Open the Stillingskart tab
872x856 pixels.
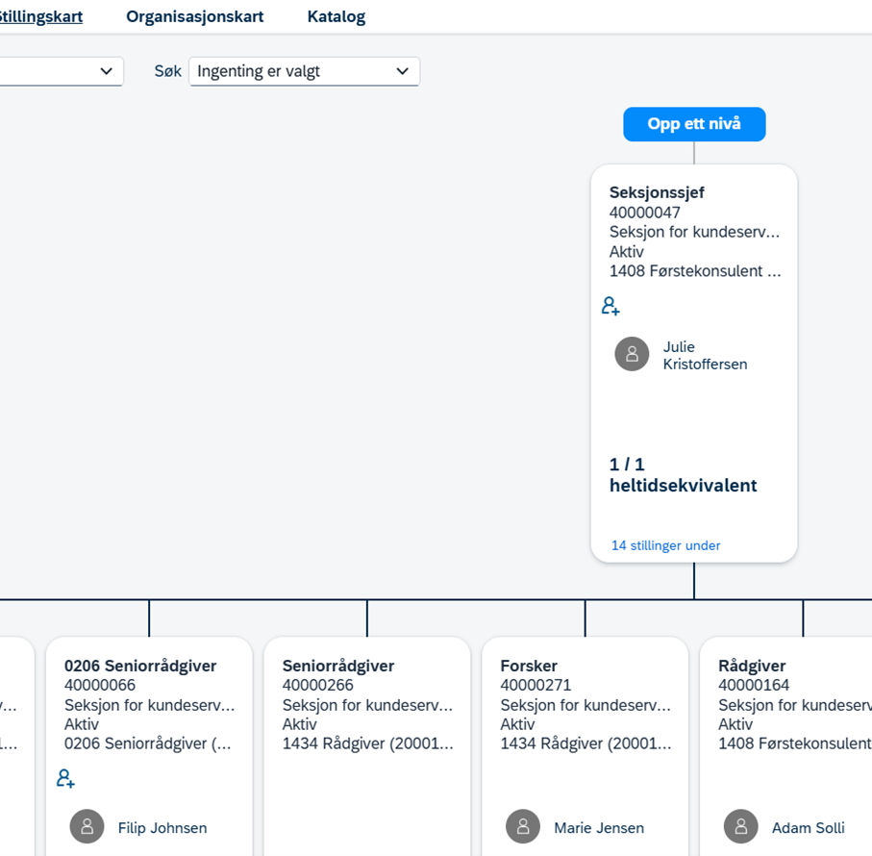click(40, 16)
